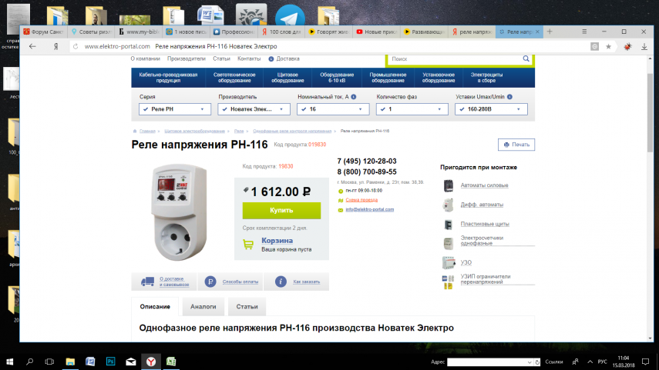Click the delivery info icon beside Доставка
This screenshot has height=370, width=659.
click(271, 58)
